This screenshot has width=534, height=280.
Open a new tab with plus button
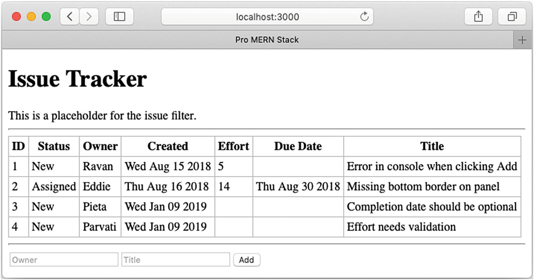[x=522, y=40]
